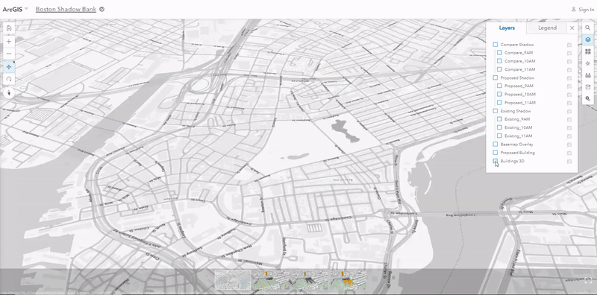The width and height of the screenshot is (597, 295).
Task: Tick the Existing_10AM layer checkbox
Action: (x=499, y=127)
